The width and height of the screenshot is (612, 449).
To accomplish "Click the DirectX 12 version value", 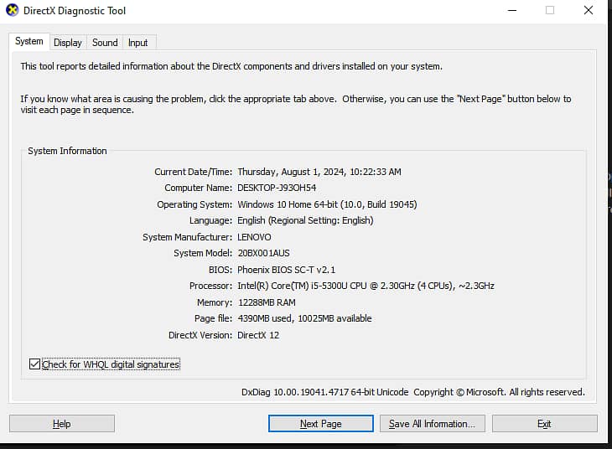I will click(x=258, y=335).
